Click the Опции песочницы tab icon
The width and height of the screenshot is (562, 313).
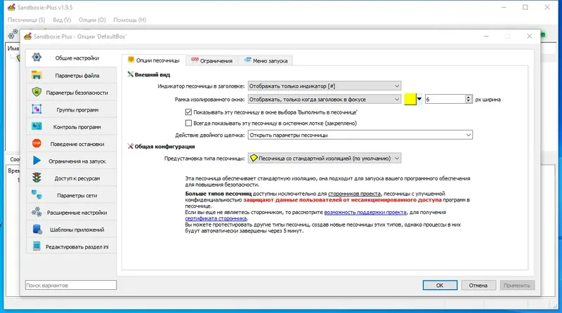click(x=131, y=60)
